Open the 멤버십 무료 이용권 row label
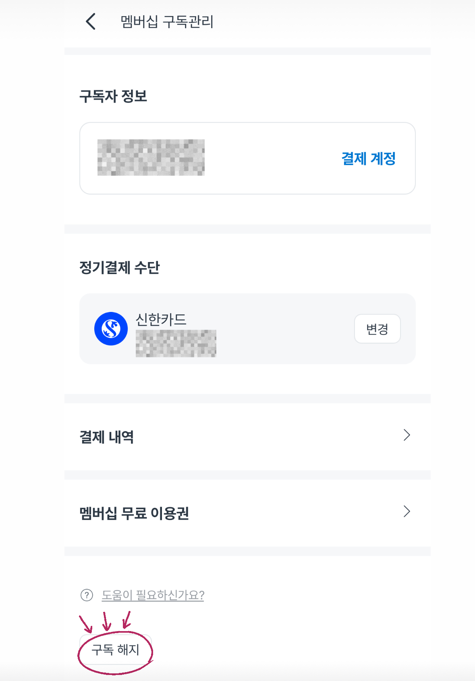 [134, 514]
